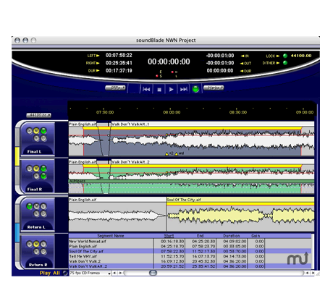333x301 pixels.
Task: Click the horizontal scrollbar thumb
Action: pyautogui.click(x=153, y=273)
